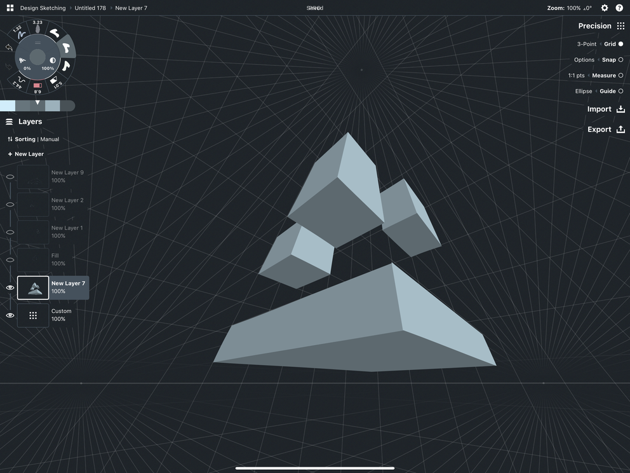The width and height of the screenshot is (630, 473).
Task: Open the Layers panel hamburger menu
Action: tap(9, 121)
